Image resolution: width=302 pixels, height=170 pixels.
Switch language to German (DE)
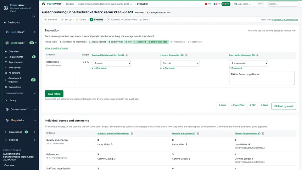(208, 4)
